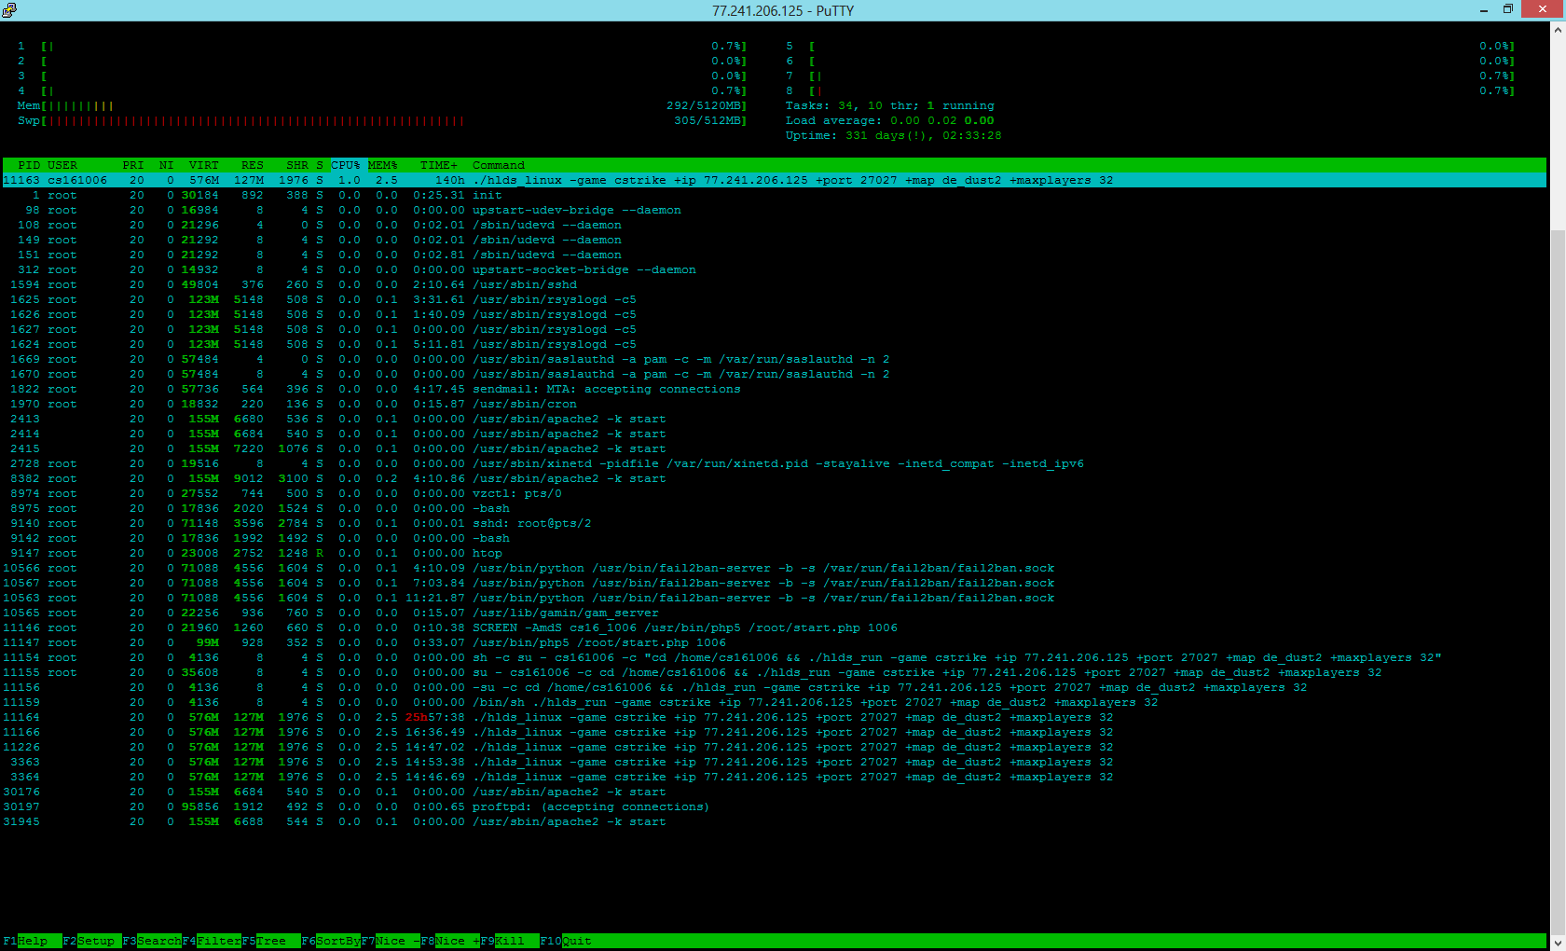Click F9 Kill in function bar
The width and height of the screenshot is (1566, 951).
coord(509,941)
